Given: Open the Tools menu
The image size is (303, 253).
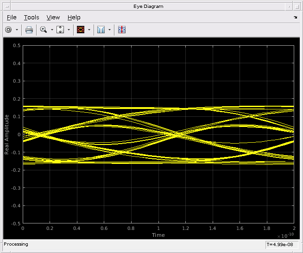Looking at the screenshot, I should [32, 17].
